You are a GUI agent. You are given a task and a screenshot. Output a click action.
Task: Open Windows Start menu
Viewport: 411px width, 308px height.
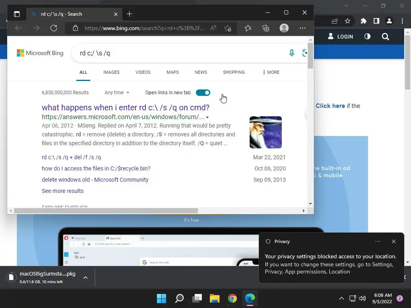tap(161, 298)
